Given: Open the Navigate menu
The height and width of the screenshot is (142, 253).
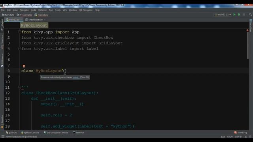Looking at the screenshot, I should coord(24,10).
